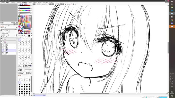Create a new linework layer
175x98 pixels.
(x=3, y=35)
